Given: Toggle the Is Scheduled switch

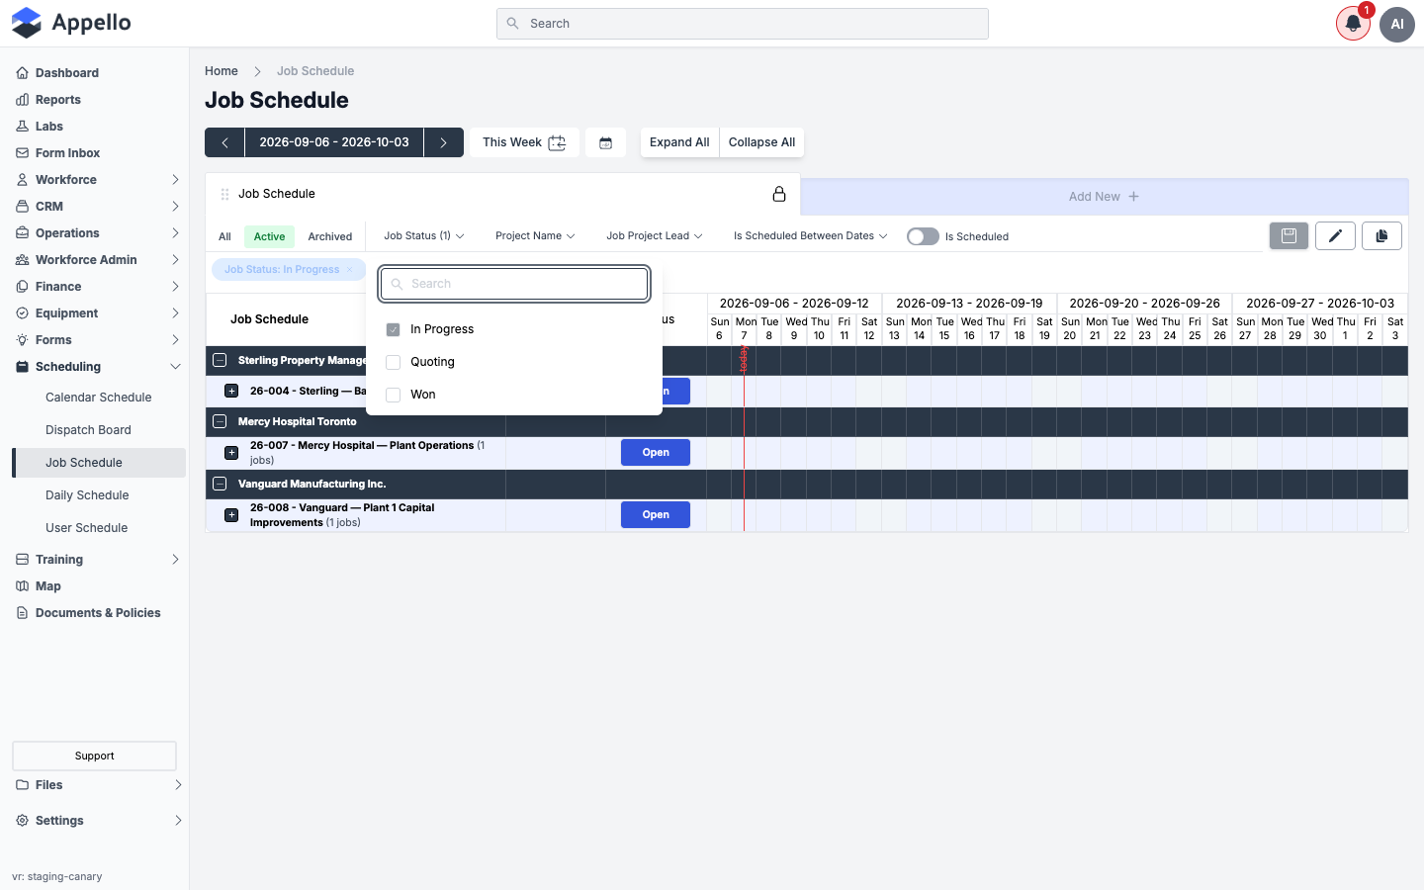Looking at the screenshot, I should 923,236.
